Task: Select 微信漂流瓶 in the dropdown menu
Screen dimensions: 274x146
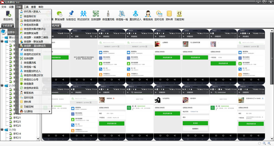Action: coord(35,63)
